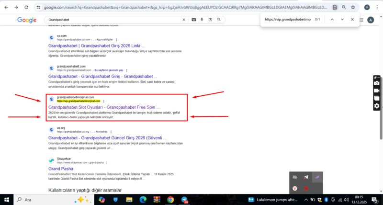Click the taskbar Ara search box

[53, 200]
